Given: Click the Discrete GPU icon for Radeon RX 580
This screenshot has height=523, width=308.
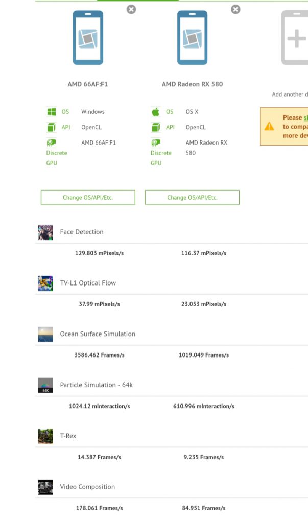Looking at the screenshot, I should [x=156, y=143].
